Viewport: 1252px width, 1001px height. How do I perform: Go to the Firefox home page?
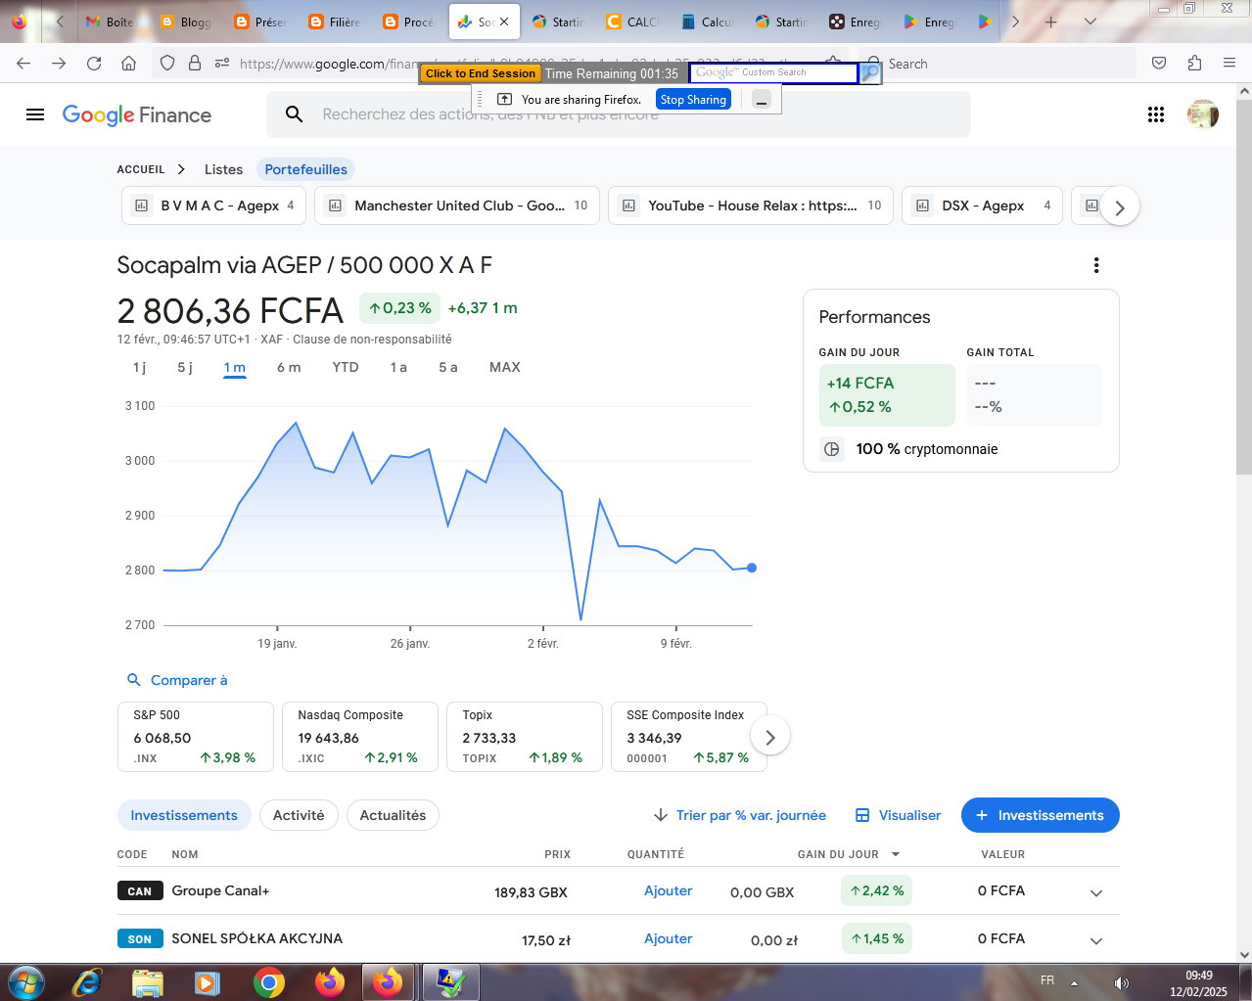[x=128, y=64]
